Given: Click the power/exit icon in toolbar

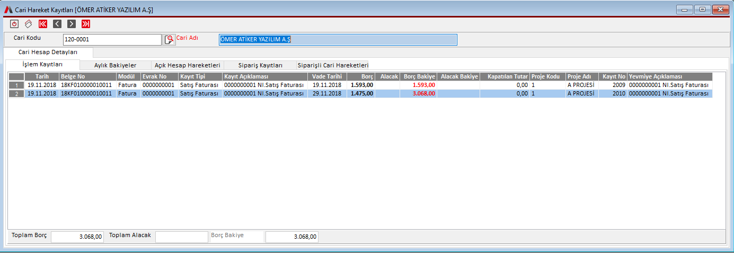Looking at the screenshot, I should pyautogui.click(x=14, y=24).
